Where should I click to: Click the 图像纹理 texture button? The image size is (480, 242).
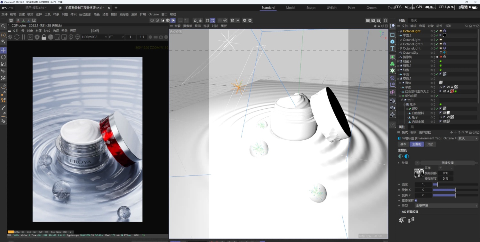point(447,163)
